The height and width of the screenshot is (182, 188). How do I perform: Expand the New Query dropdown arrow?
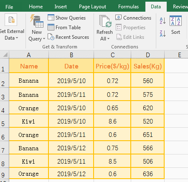pos(44,38)
